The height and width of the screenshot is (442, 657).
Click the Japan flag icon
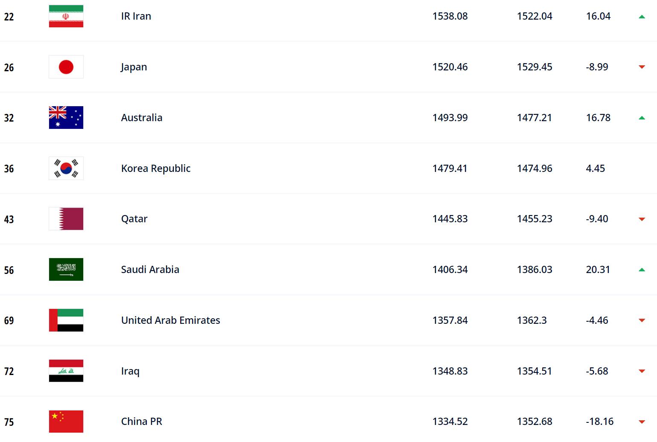pos(66,67)
